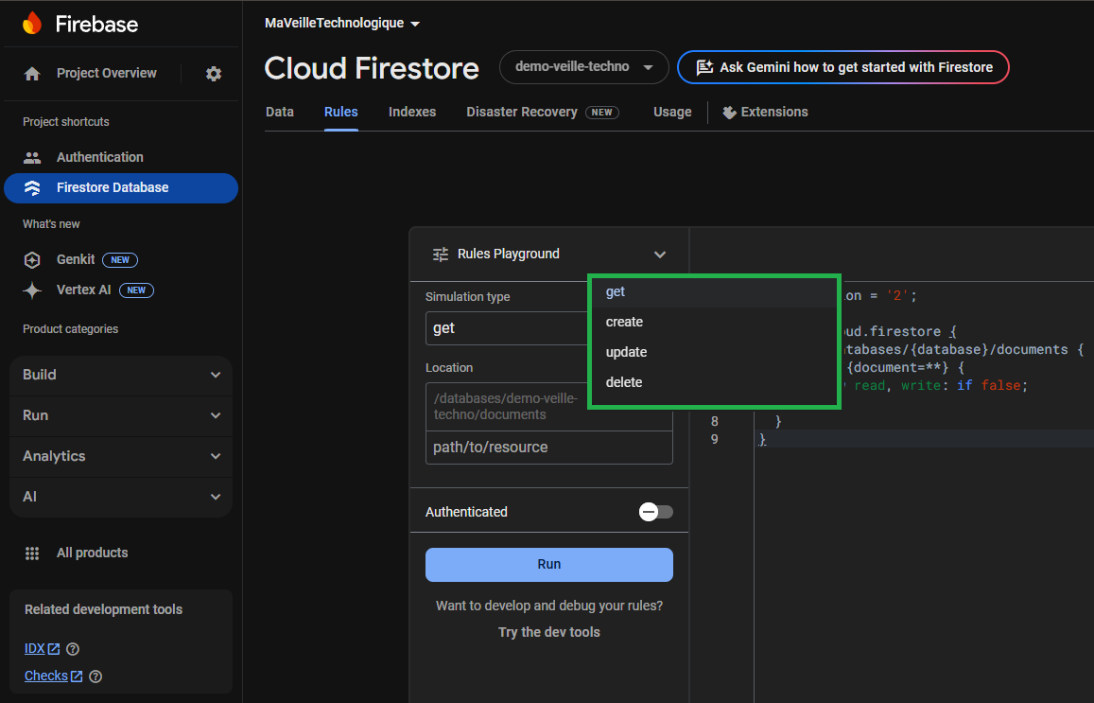Expand the AI category

pyautogui.click(x=121, y=497)
